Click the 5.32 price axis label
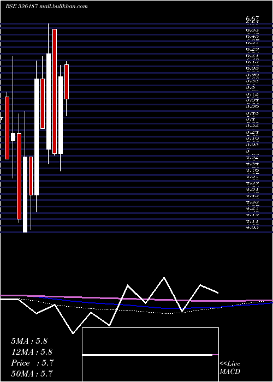273x382 pixels. [252, 126]
